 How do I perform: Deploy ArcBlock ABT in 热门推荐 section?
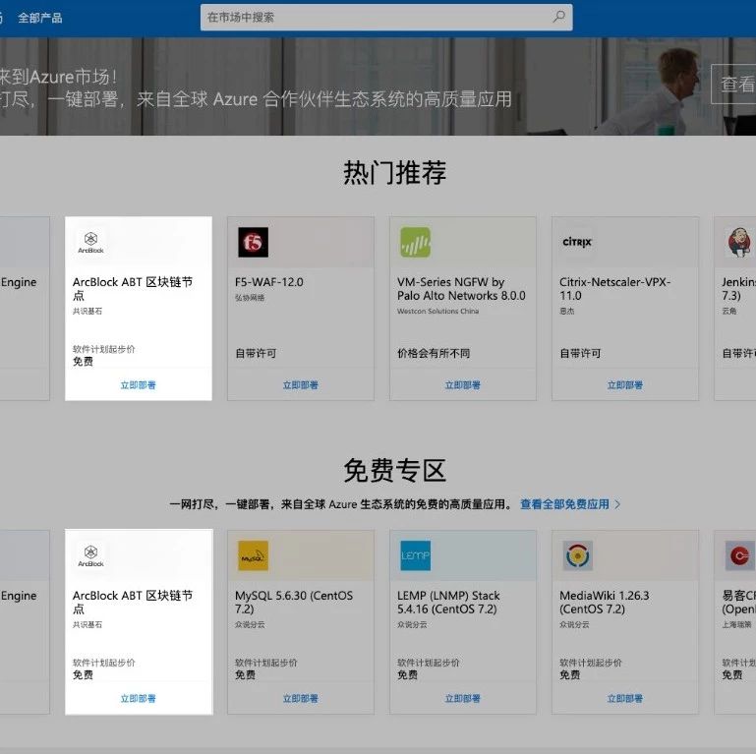(138, 385)
